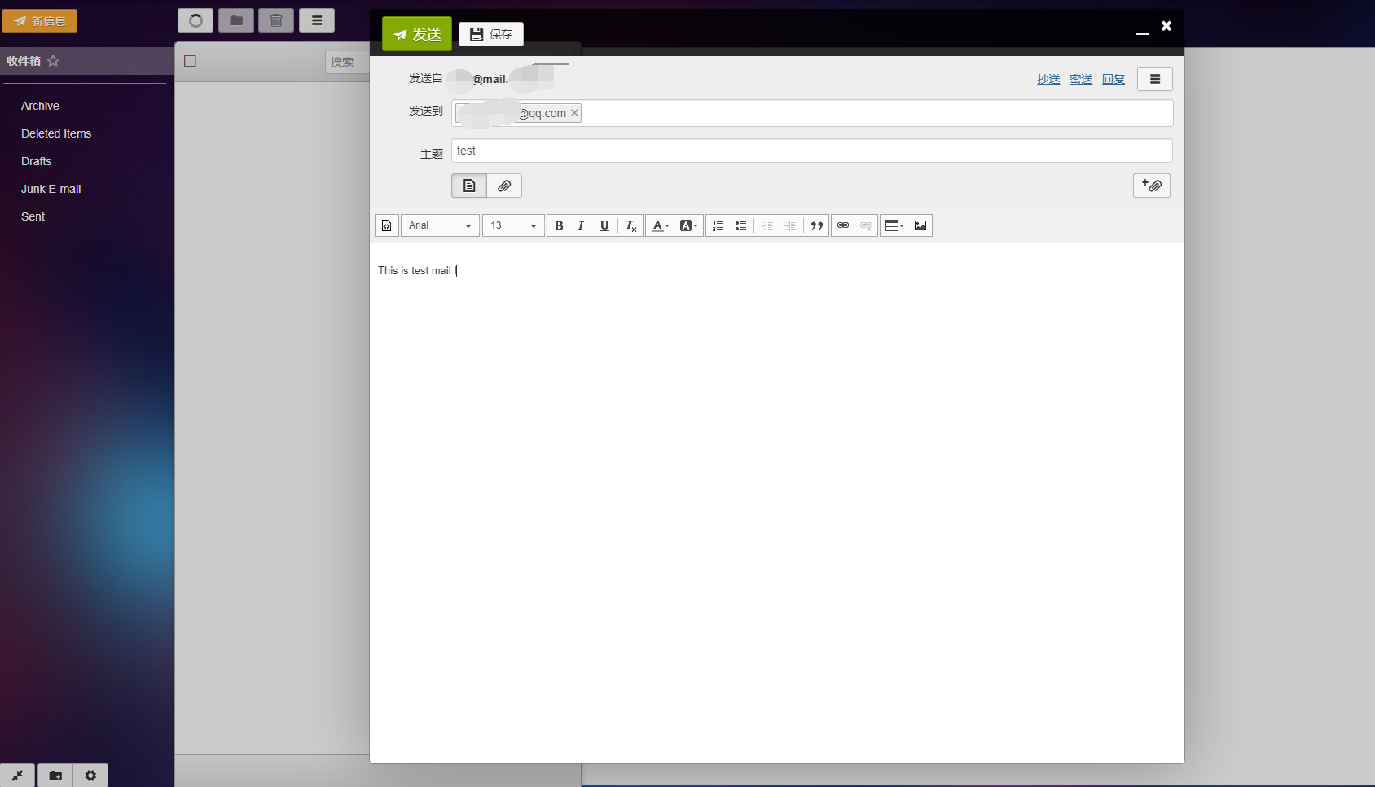Save the draft using the 保存 button

point(491,34)
